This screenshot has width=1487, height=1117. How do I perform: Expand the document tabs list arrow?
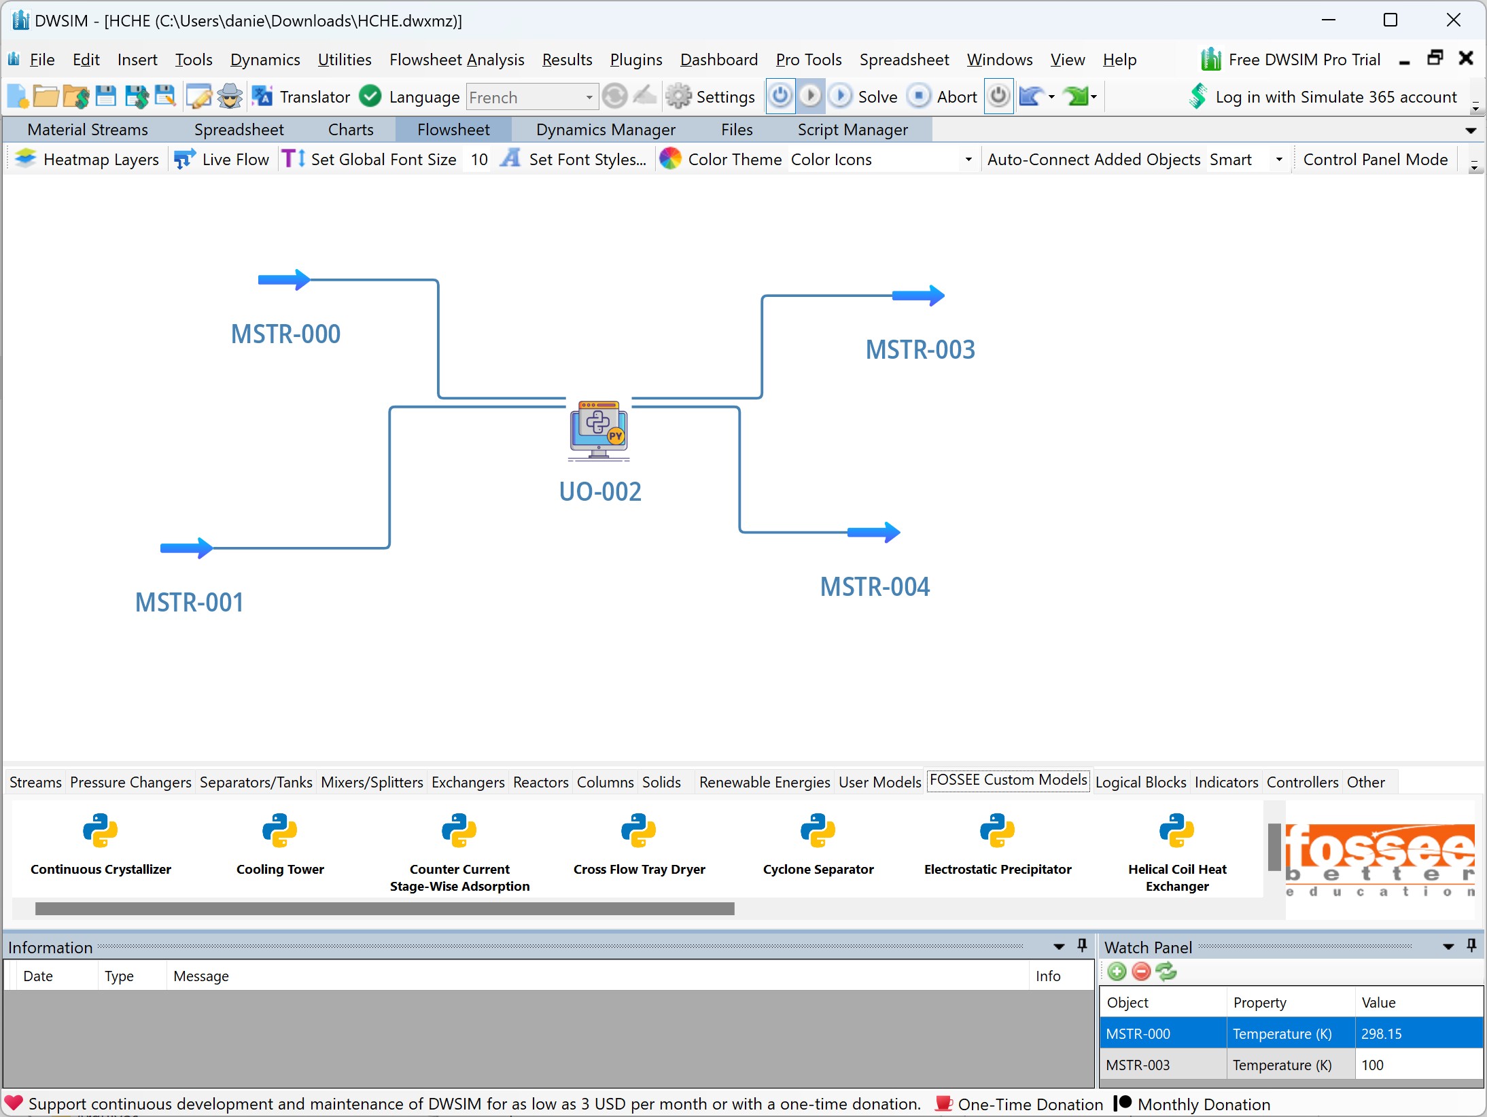1471,130
